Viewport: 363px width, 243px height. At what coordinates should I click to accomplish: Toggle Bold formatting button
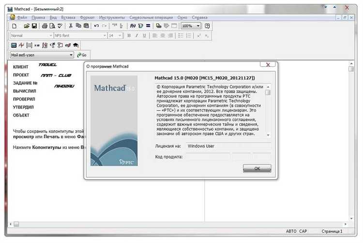coord(129,35)
